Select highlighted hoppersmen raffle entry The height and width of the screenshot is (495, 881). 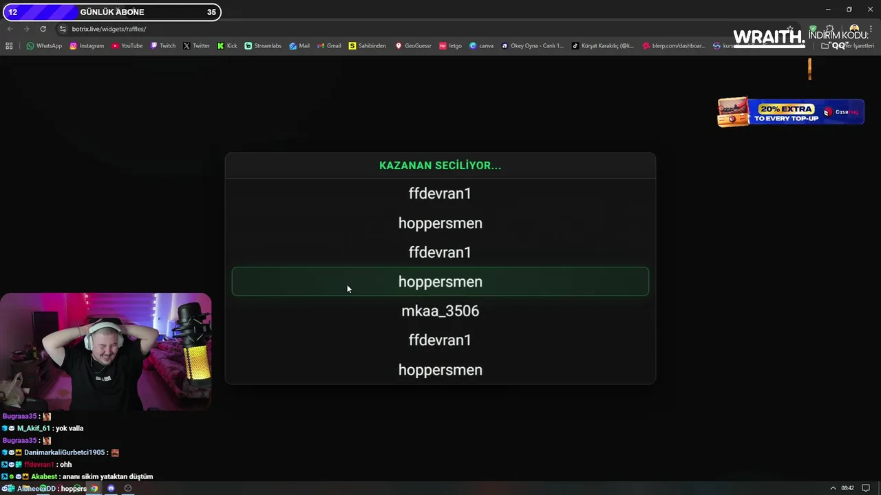(x=440, y=282)
